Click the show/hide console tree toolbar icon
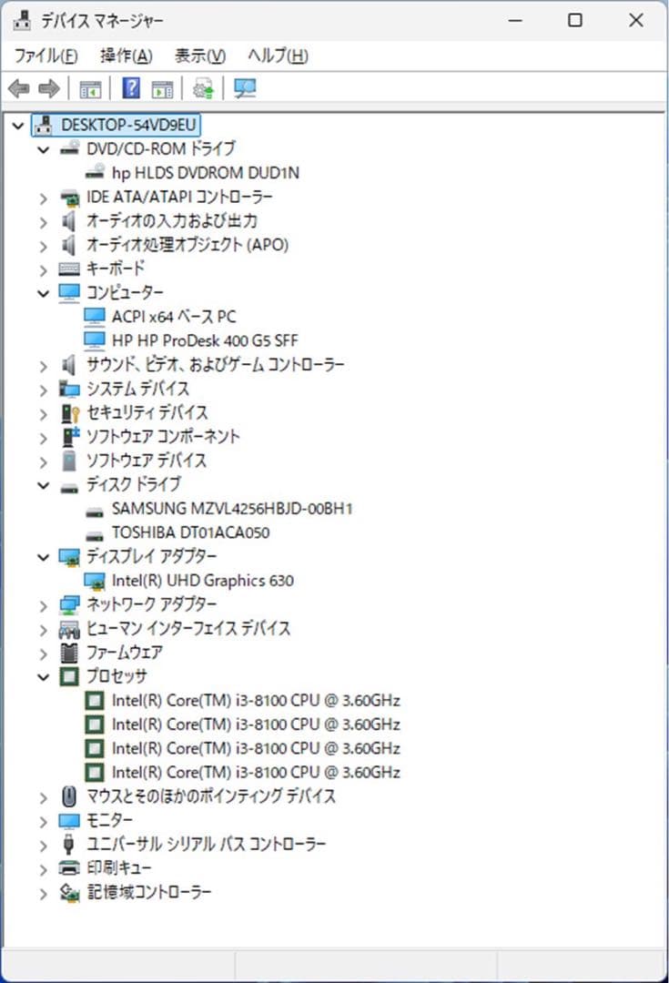Viewport: 669px width, 983px height. (x=90, y=89)
